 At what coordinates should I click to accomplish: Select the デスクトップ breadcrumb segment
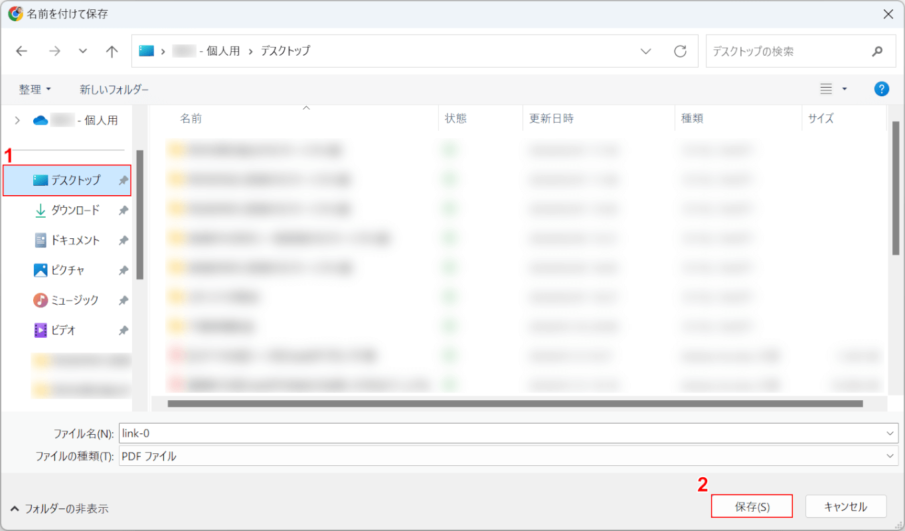tap(285, 50)
